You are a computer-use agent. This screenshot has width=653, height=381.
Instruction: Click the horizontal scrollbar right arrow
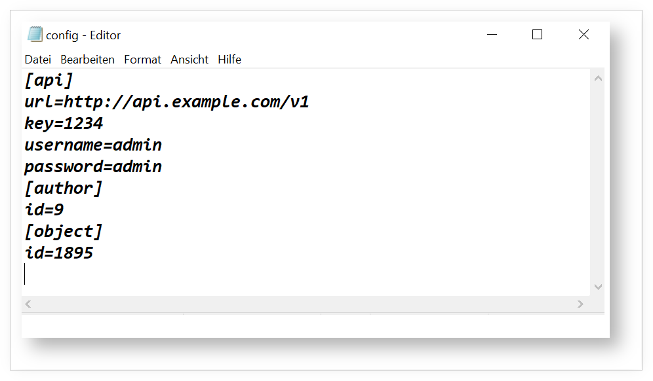580,304
